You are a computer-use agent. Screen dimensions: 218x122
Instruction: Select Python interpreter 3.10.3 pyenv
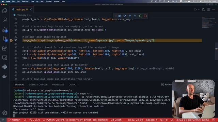pos(193,120)
